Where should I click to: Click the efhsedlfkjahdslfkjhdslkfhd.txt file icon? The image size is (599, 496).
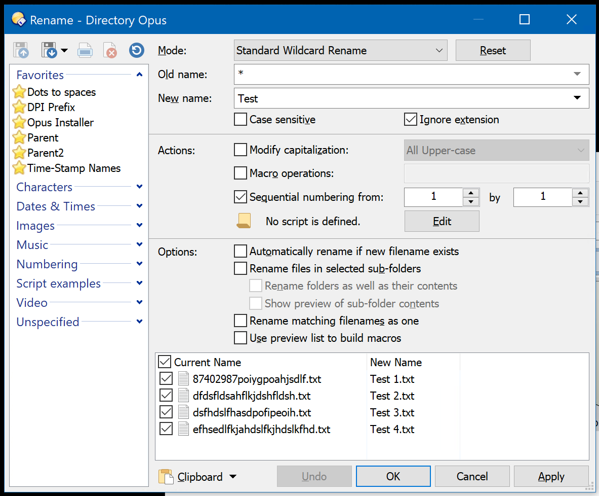[184, 429]
